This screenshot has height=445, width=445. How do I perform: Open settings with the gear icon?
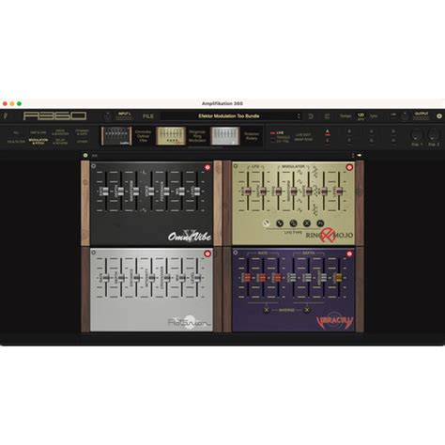pyautogui.click(x=439, y=116)
